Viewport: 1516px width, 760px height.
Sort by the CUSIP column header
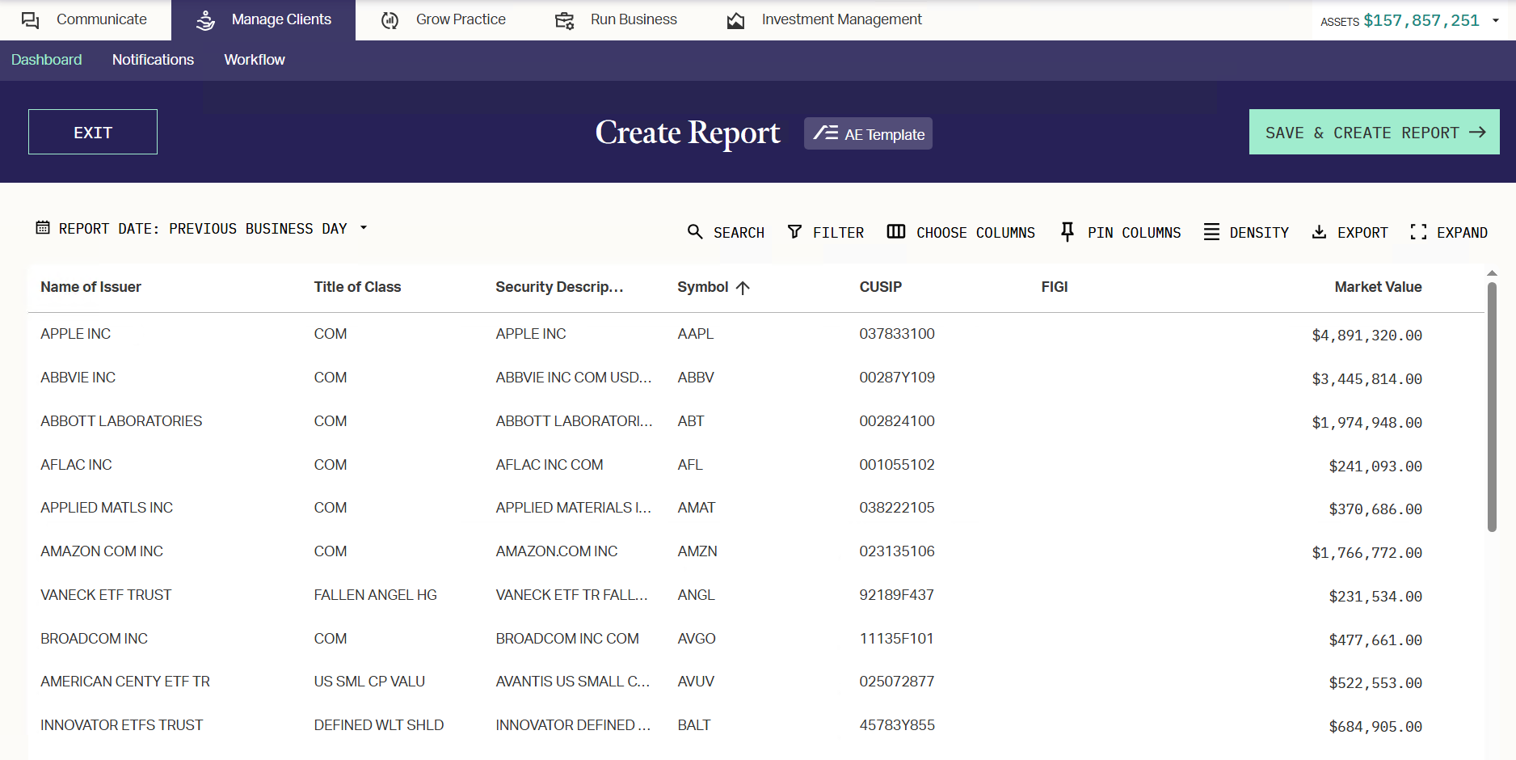881,287
